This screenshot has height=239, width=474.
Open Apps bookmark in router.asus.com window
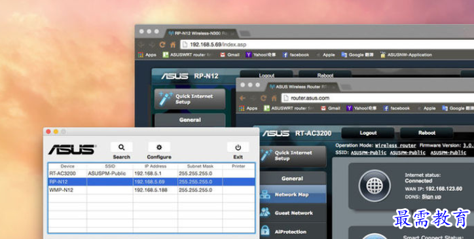pyautogui.click(x=248, y=108)
